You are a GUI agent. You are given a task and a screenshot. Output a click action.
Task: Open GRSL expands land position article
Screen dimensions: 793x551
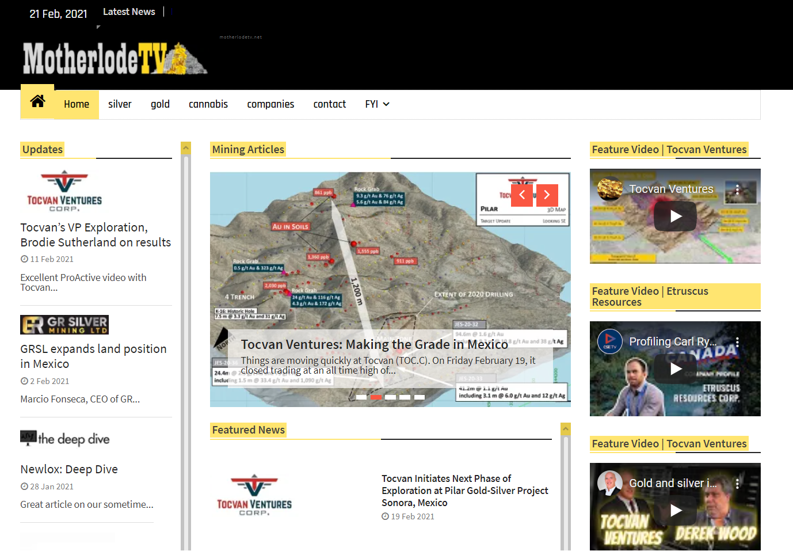tap(93, 356)
